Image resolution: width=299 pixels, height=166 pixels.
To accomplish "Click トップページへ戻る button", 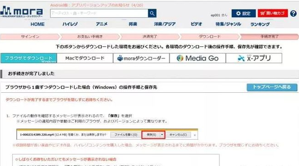I will (272, 87).
